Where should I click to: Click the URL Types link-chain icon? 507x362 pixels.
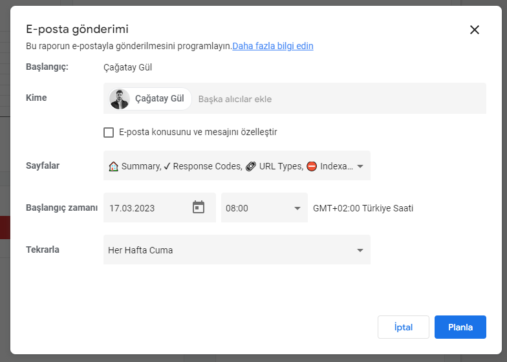coord(251,166)
